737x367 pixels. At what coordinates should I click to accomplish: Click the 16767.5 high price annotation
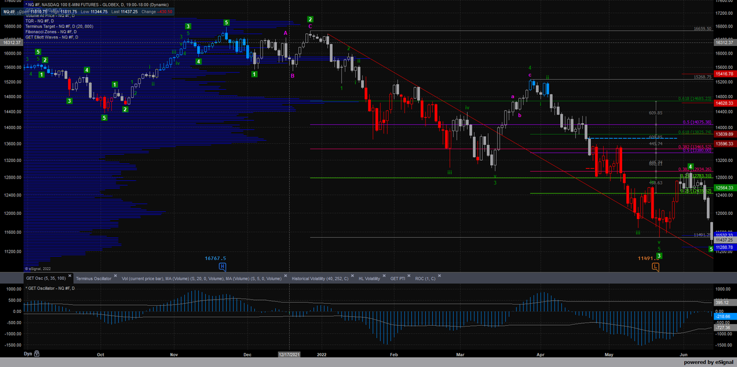[216, 258]
